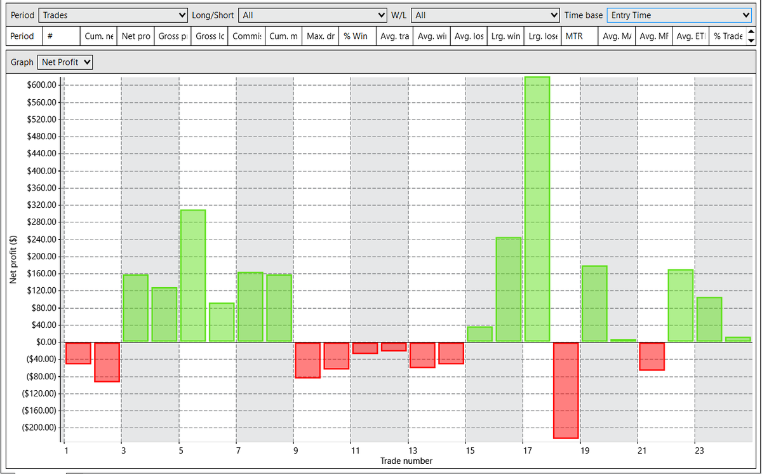Screen dimensions: 762x474
Task: Select the second red bar near ($90)
Action: tap(107, 362)
